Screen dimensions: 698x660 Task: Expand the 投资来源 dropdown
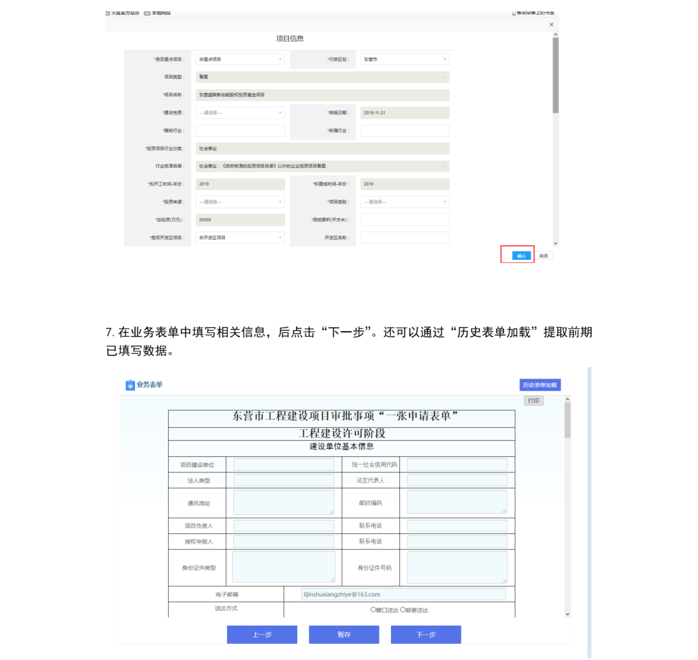pyautogui.click(x=240, y=202)
